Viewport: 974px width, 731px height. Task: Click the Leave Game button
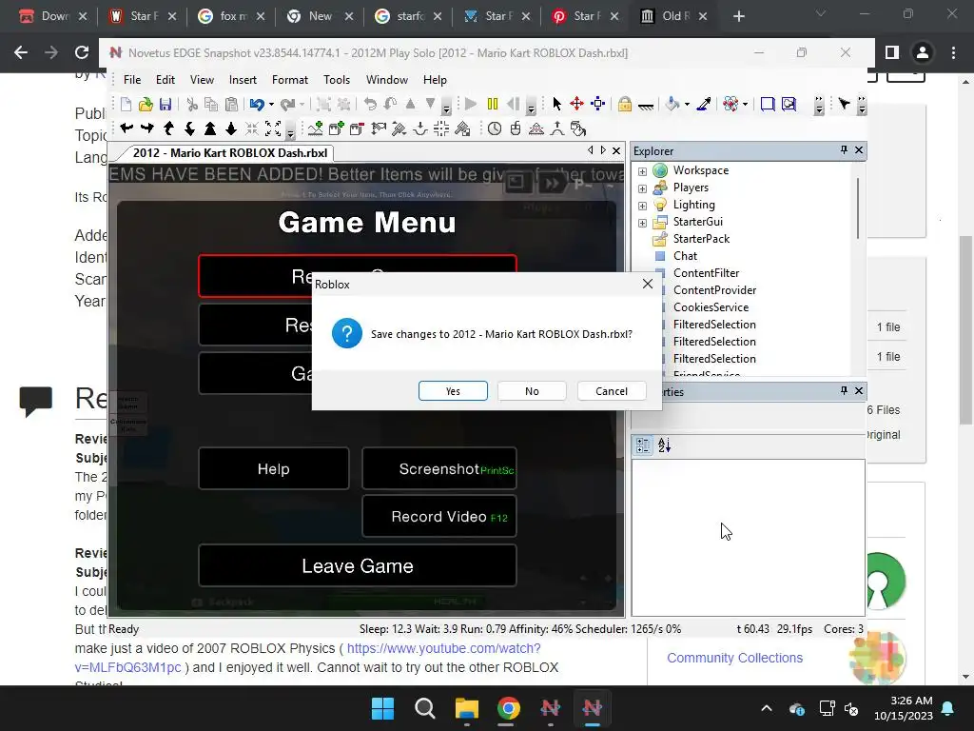coord(358,565)
